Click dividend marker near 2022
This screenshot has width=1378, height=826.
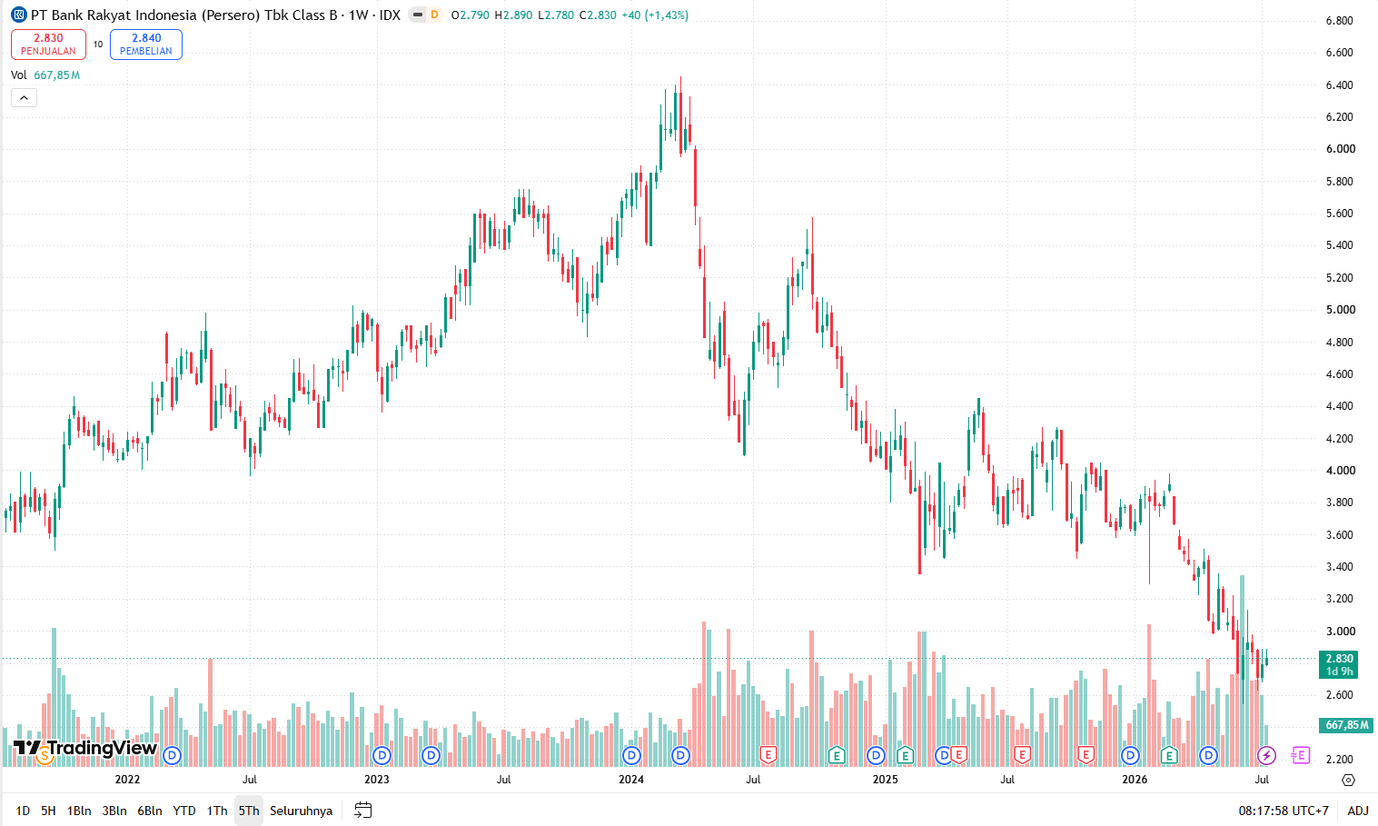(172, 755)
